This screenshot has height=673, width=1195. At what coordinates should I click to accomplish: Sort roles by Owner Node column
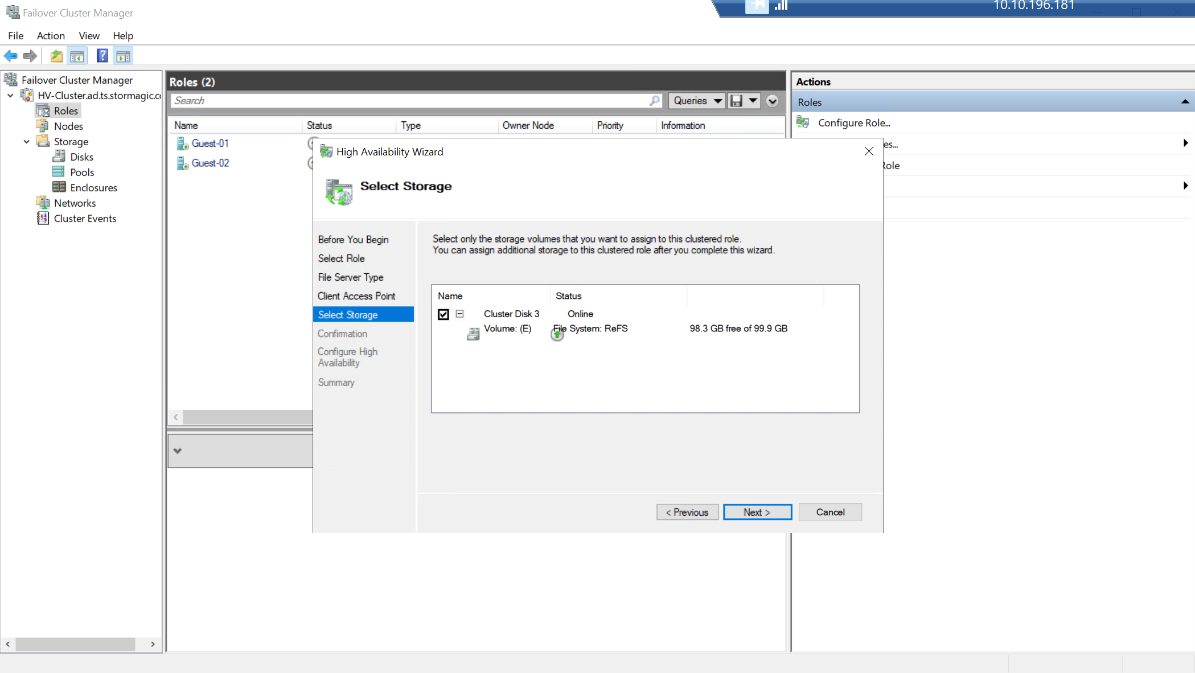pyautogui.click(x=545, y=125)
